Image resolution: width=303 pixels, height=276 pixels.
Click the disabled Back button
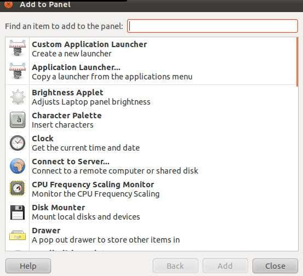coord(175,266)
